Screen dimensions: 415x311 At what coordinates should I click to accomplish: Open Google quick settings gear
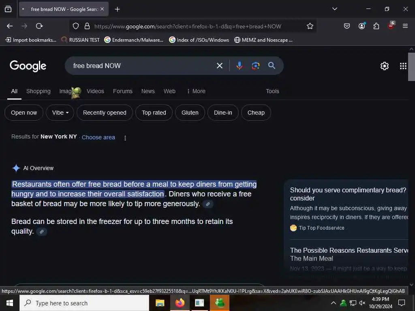pyautogui.click(x=384, y=66)
